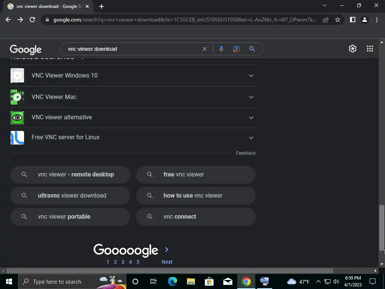385x289 pixels.
Task: Close the vnc viewer download tab
Action: pyautogui.click(x=87, y=6)
